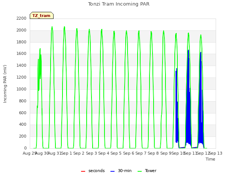Click the 1000 y-axis tick label
Viewport: 238px width, 178px height.
point(22,89)
